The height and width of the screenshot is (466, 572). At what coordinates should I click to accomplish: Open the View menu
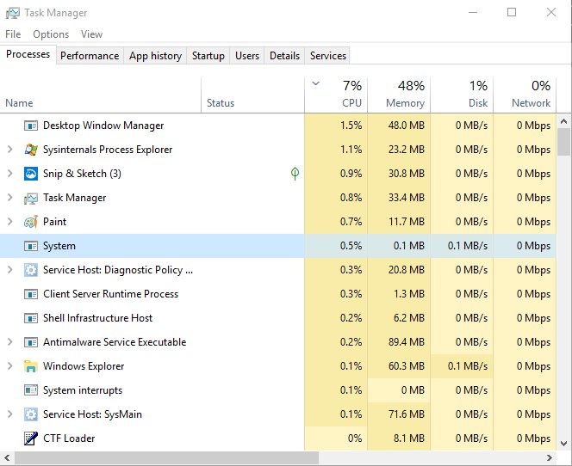(x=91, y=34)
